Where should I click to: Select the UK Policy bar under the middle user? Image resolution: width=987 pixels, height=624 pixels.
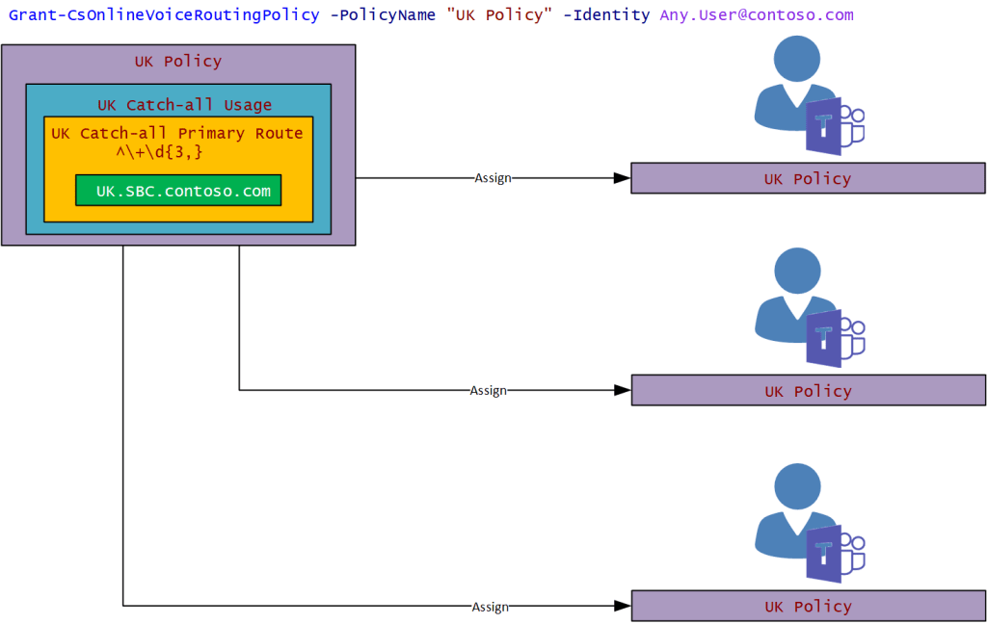(808, 391)
